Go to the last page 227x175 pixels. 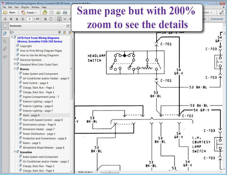pyautogui.click(x=23, y=19)
